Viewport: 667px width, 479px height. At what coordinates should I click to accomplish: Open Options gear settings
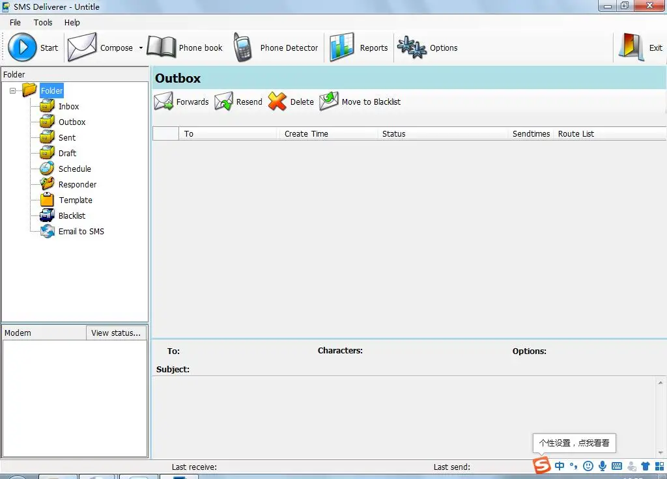point(412,48)
